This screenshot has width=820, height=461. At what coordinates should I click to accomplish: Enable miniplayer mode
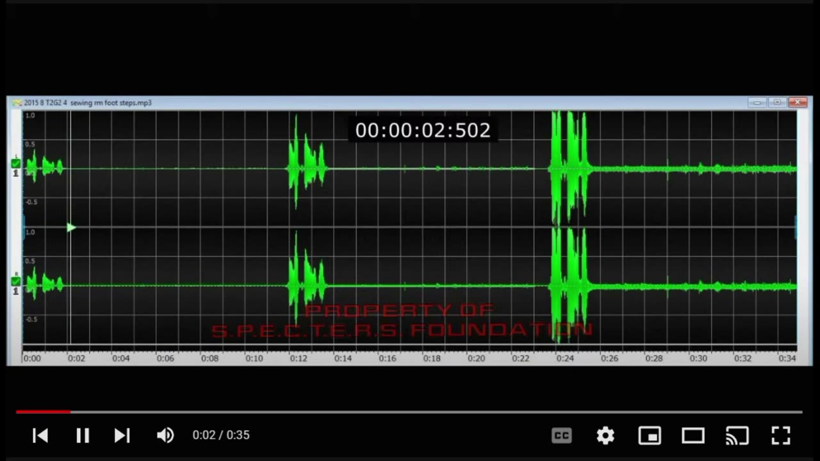[650, 435]
